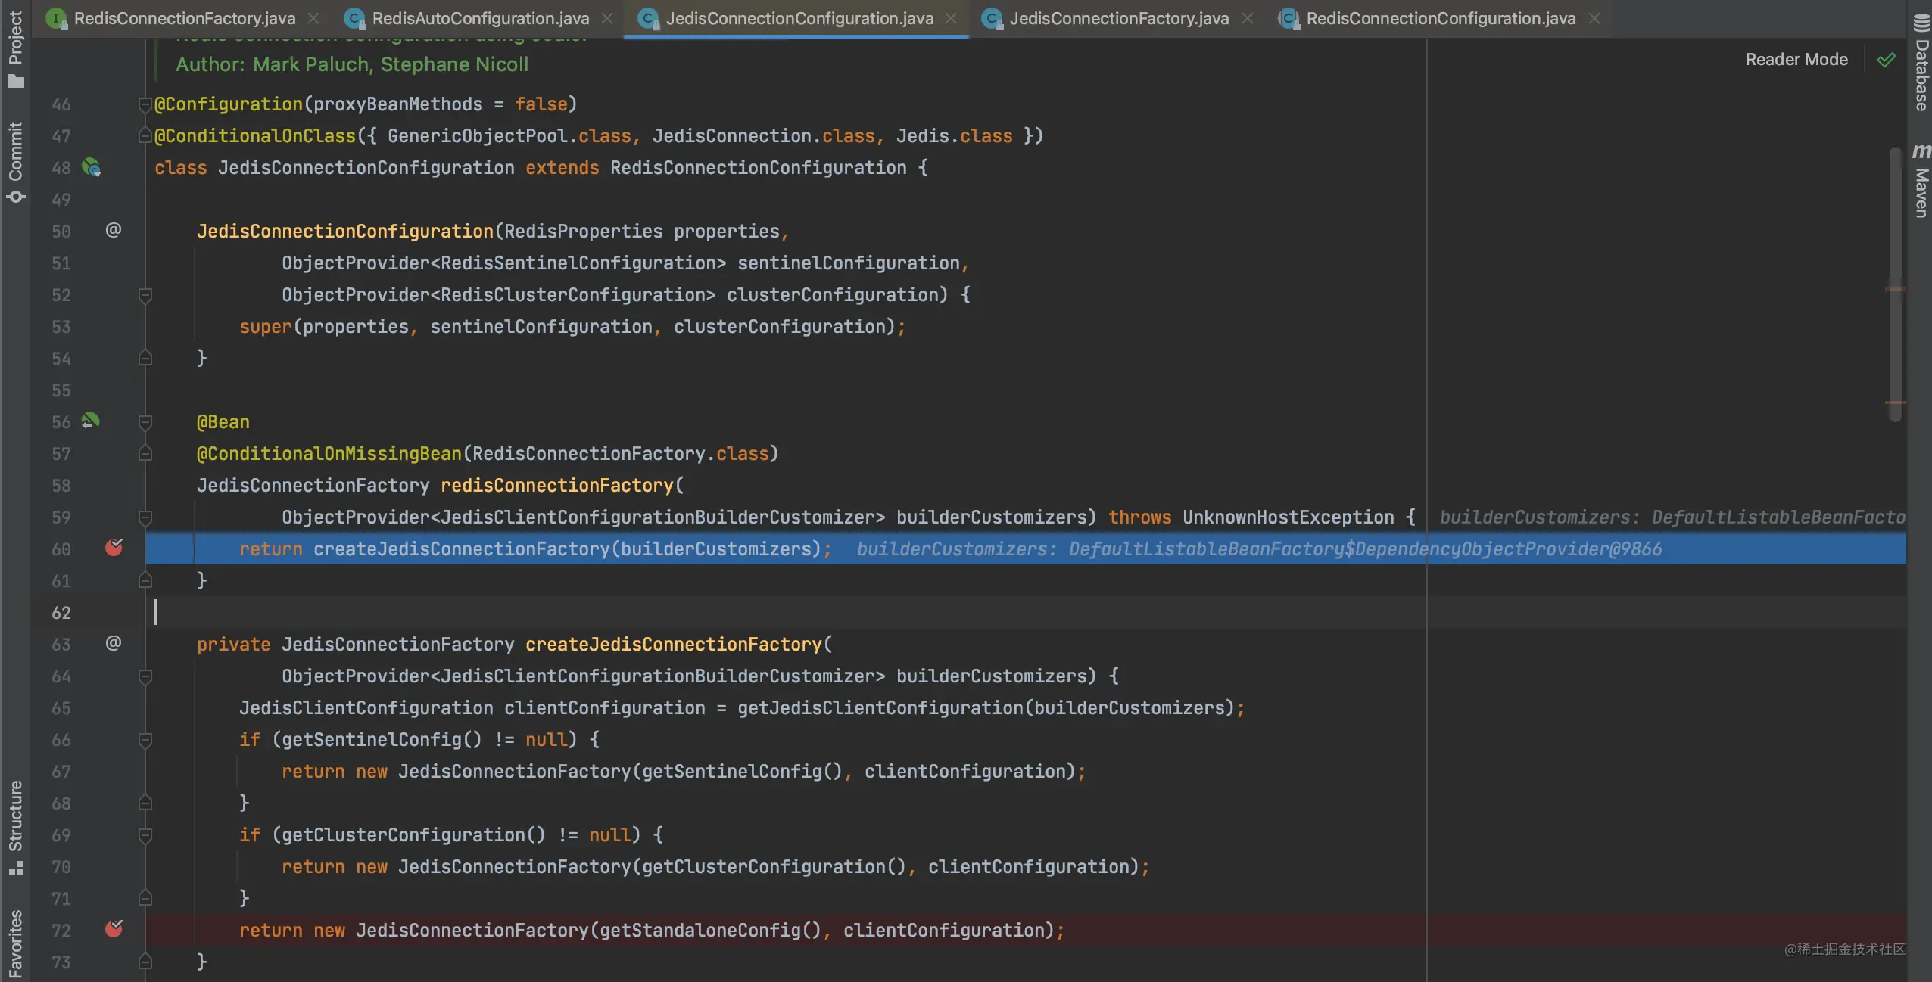This screenshot has height=982, width=1932.
Task: Collapse the constructor fold at line 52
Action: point(145,295)
